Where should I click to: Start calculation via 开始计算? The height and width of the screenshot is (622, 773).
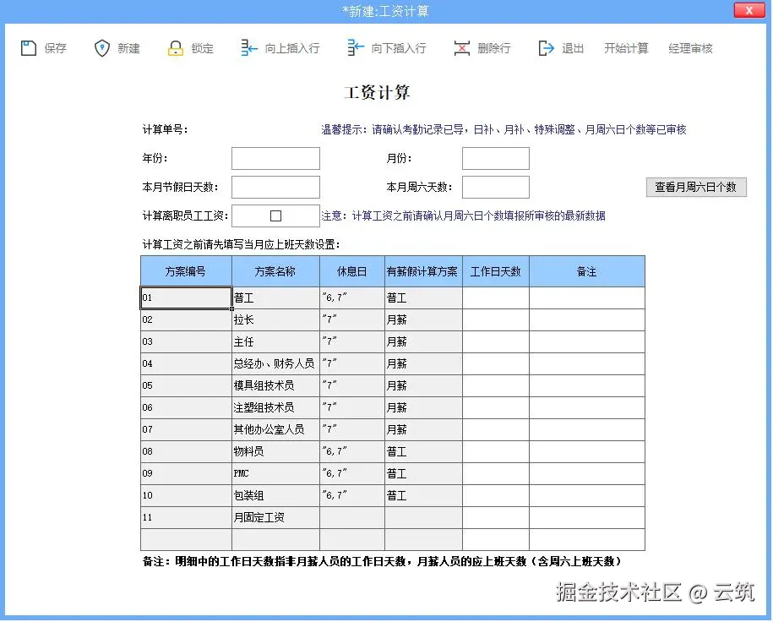tap(626, 48)
